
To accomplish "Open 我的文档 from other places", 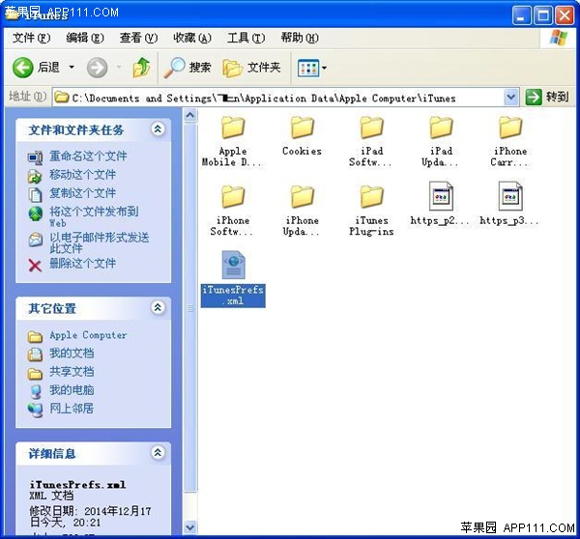I will click(x=72, y=354).
